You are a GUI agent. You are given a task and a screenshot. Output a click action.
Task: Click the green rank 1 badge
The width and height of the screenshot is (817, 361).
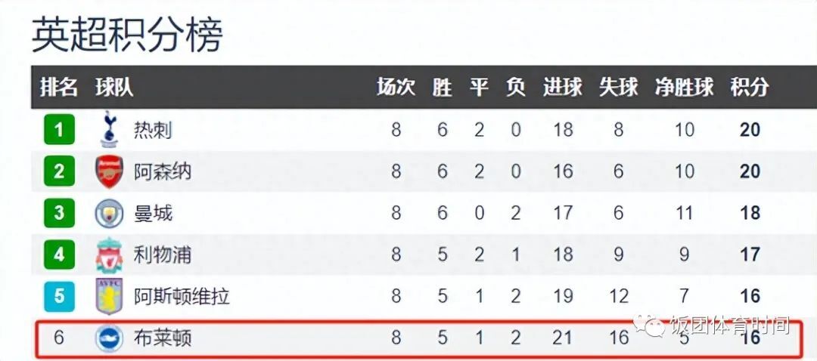click(59, 130)
